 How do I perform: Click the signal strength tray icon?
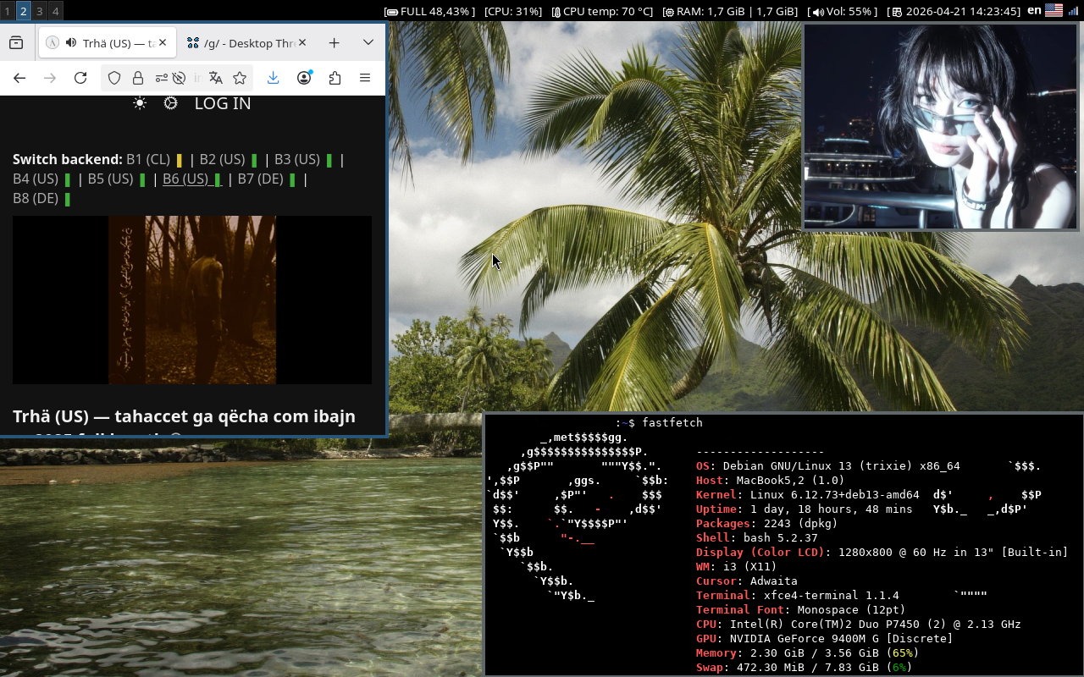pyautogui.click(x=1073, y=10)
